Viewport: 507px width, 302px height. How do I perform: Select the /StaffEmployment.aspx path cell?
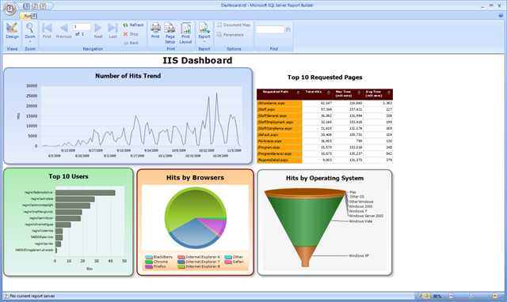(x=280, y=123)
